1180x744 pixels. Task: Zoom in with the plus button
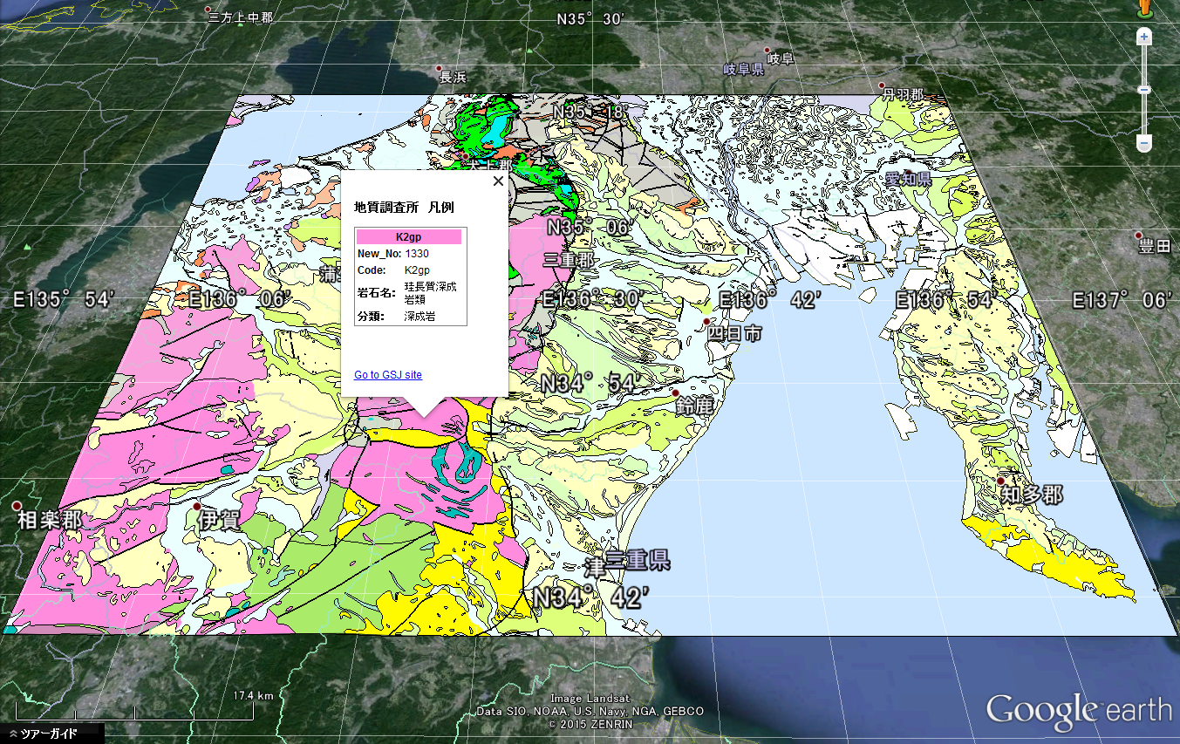point(1144,38)
